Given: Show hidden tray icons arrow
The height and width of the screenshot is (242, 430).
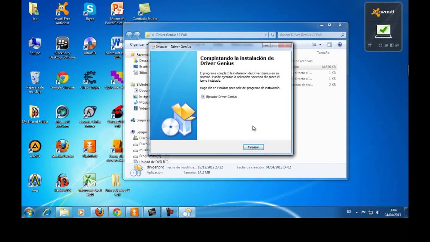Looking at the screenshot, I should [357, 212].
